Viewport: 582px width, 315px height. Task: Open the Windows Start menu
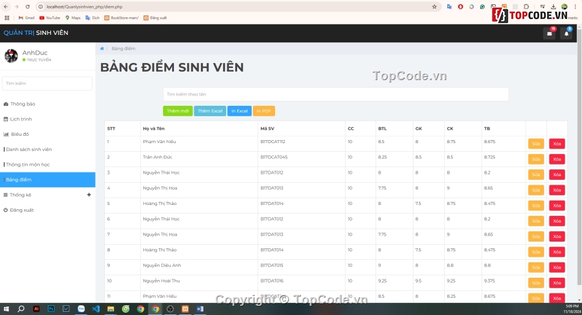(6, 309)
